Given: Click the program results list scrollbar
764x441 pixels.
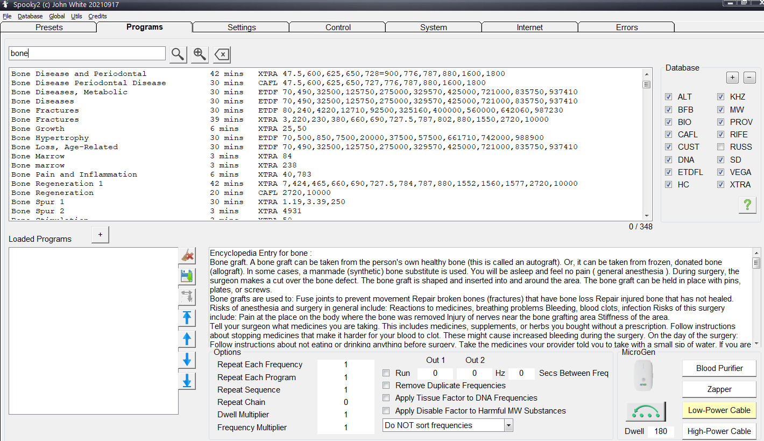Looking at the screenshot, I should (x=647, y=145).
